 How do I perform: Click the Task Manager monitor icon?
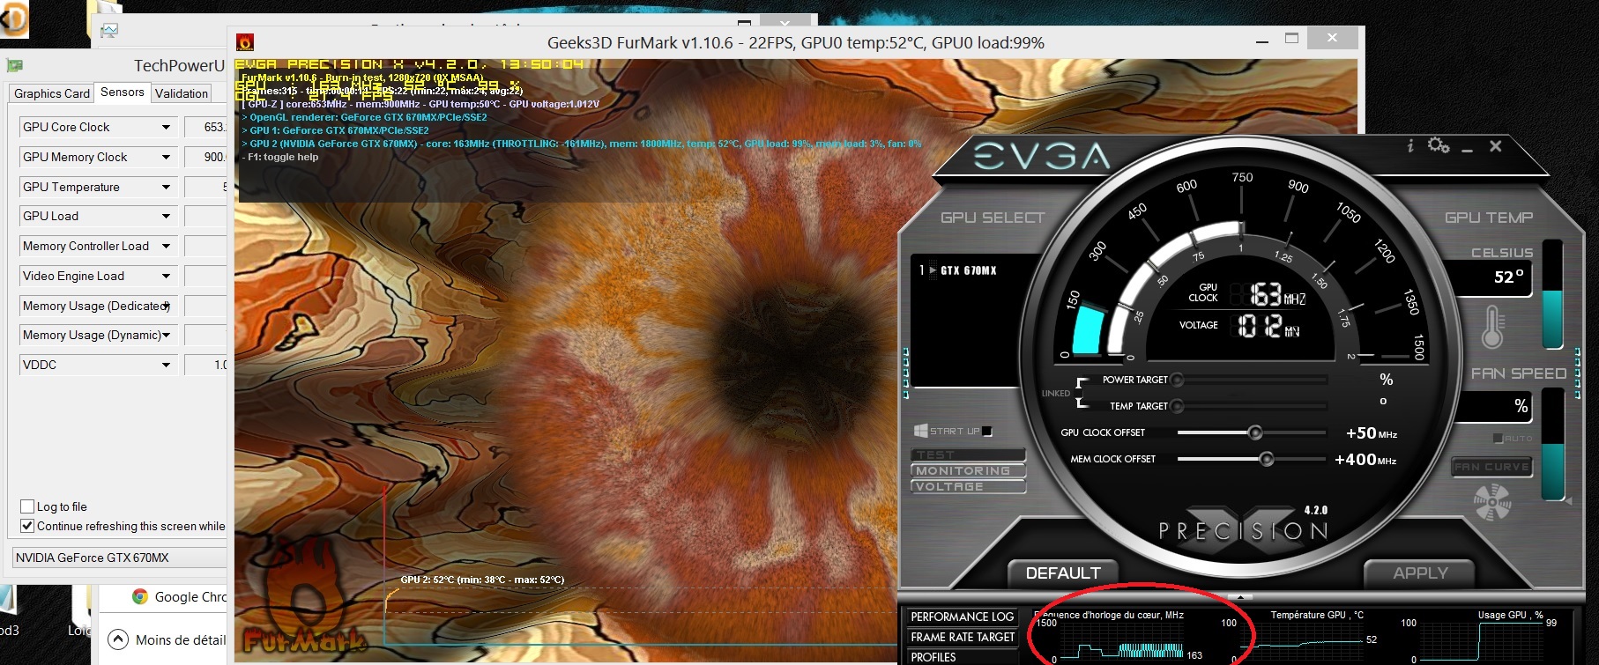point(109,31)
